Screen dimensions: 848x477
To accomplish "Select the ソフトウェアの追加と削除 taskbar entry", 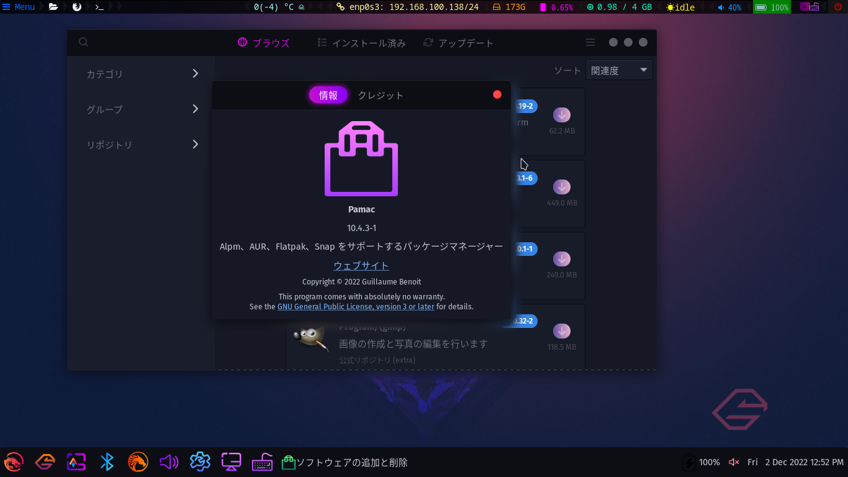I will (x=345, y=463).
